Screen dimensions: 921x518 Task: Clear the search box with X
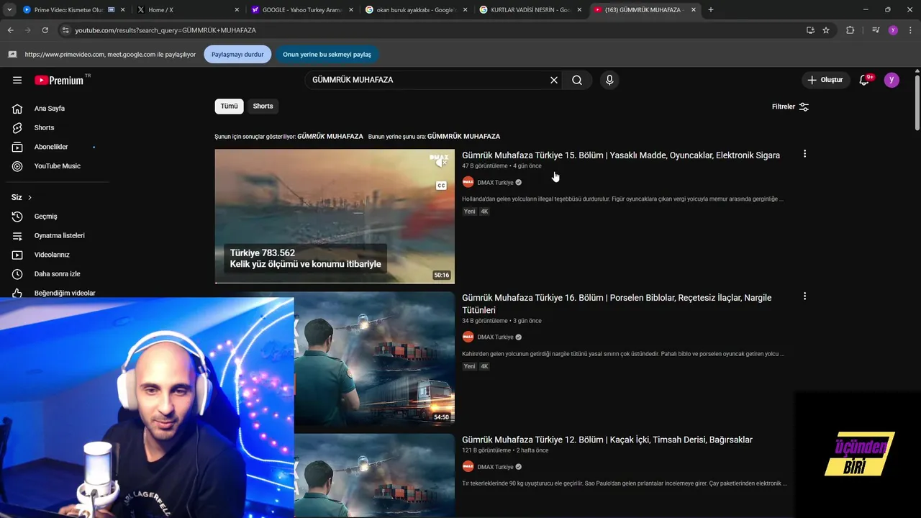(554, 80)
